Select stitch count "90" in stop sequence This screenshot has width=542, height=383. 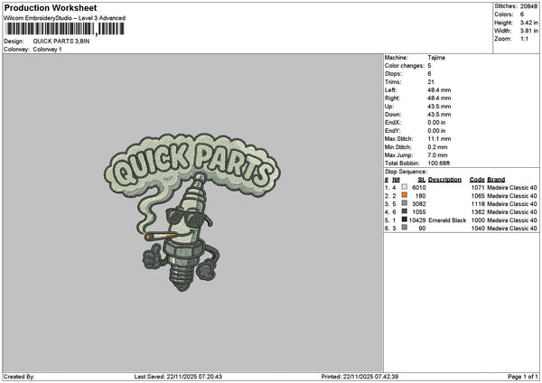(x=422, y=229)
